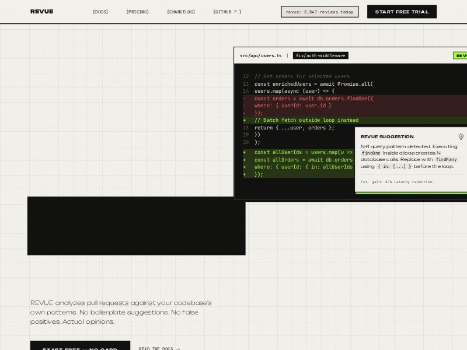This screenshot has height=350, width=467.
Task: Click the reviews today counter badge
Action: (319, 12)
